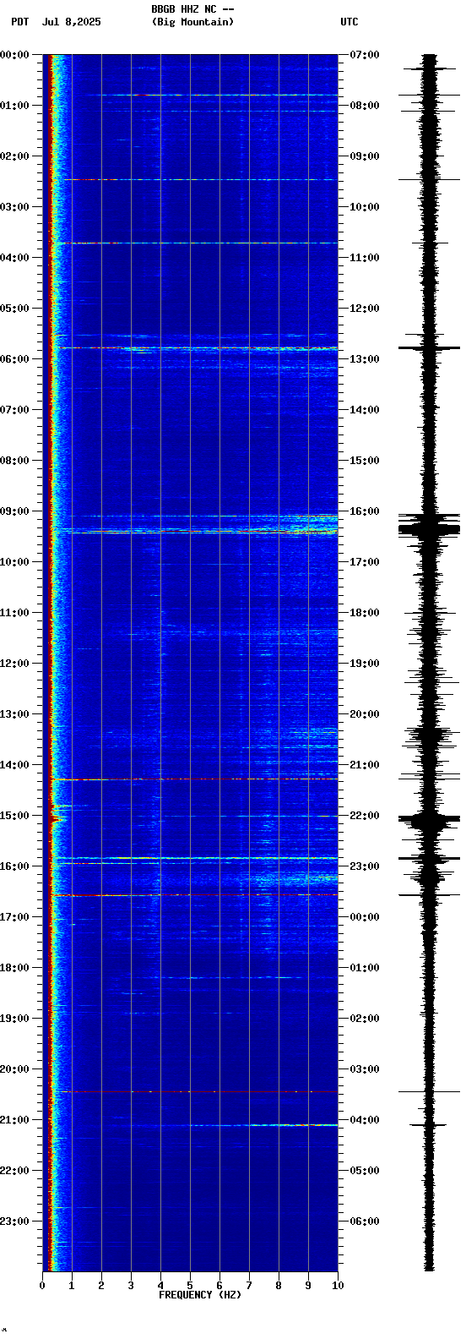The width and height of the screenshot is (466, 1339).
Task: Click the '03:00' label on PDT axis
Action: [x=14, y=207]
